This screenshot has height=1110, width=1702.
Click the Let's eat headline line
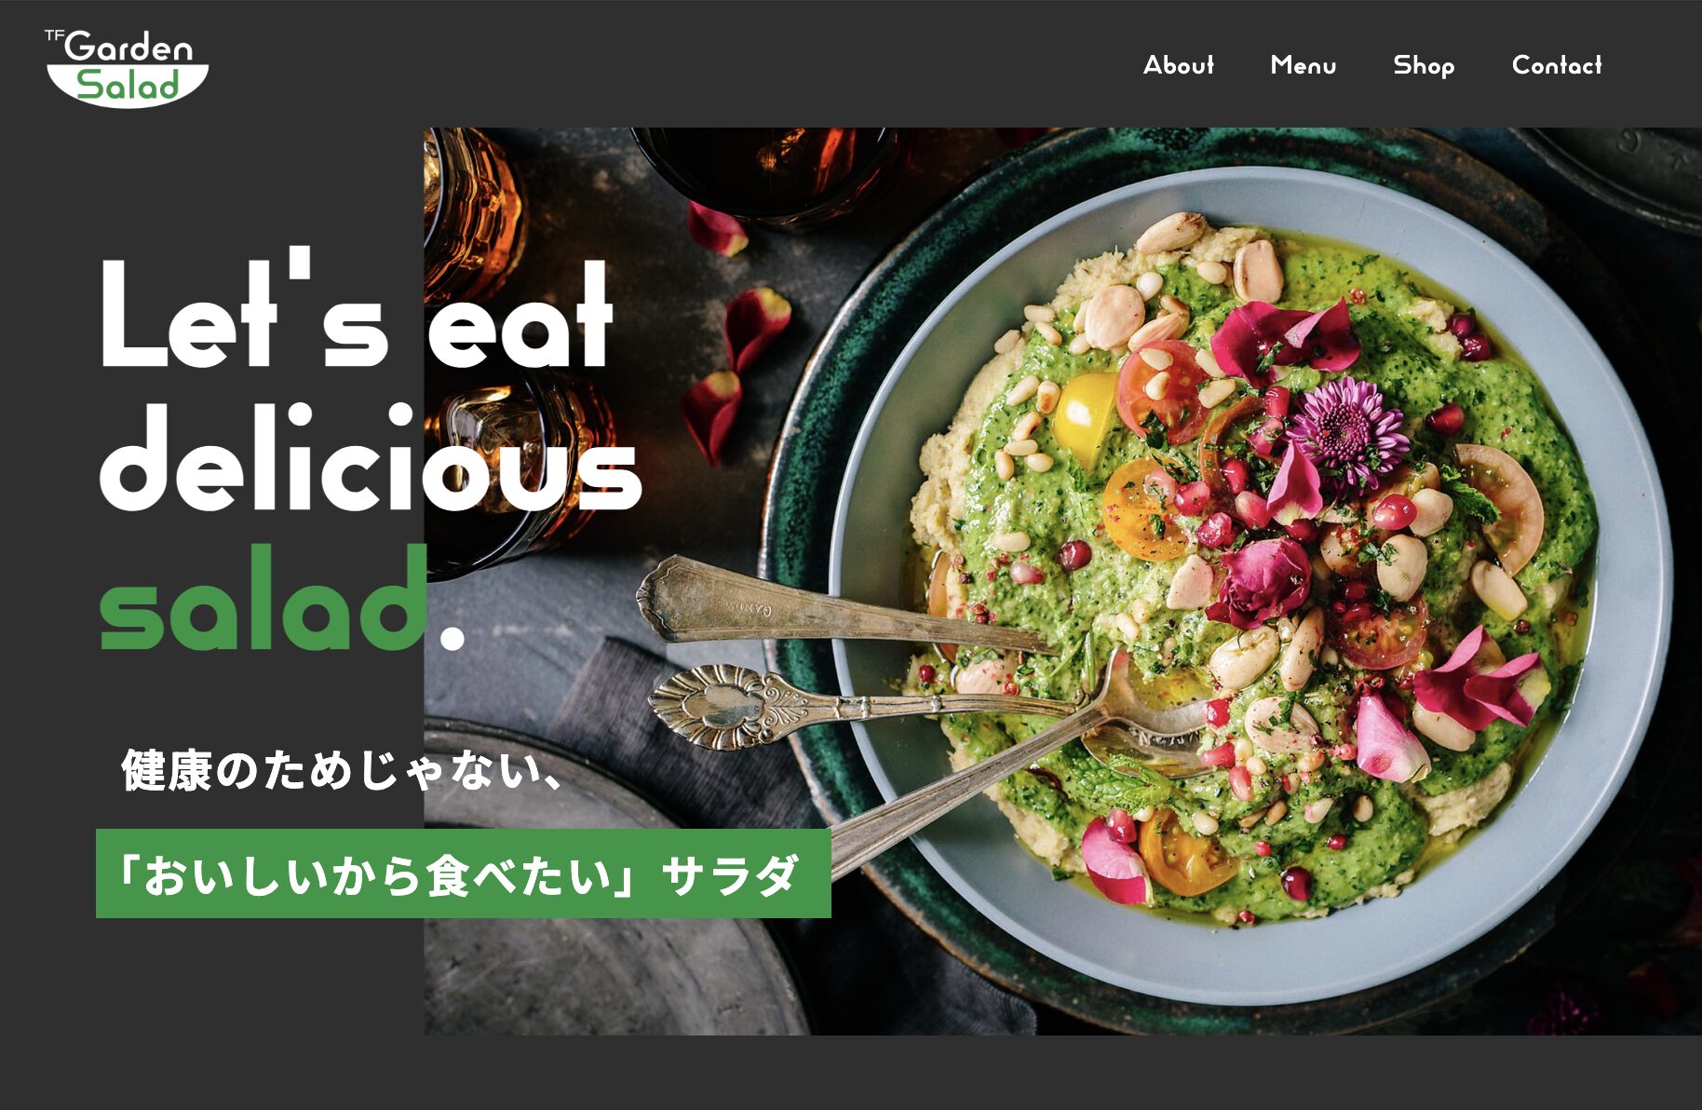tap(357, 311)
